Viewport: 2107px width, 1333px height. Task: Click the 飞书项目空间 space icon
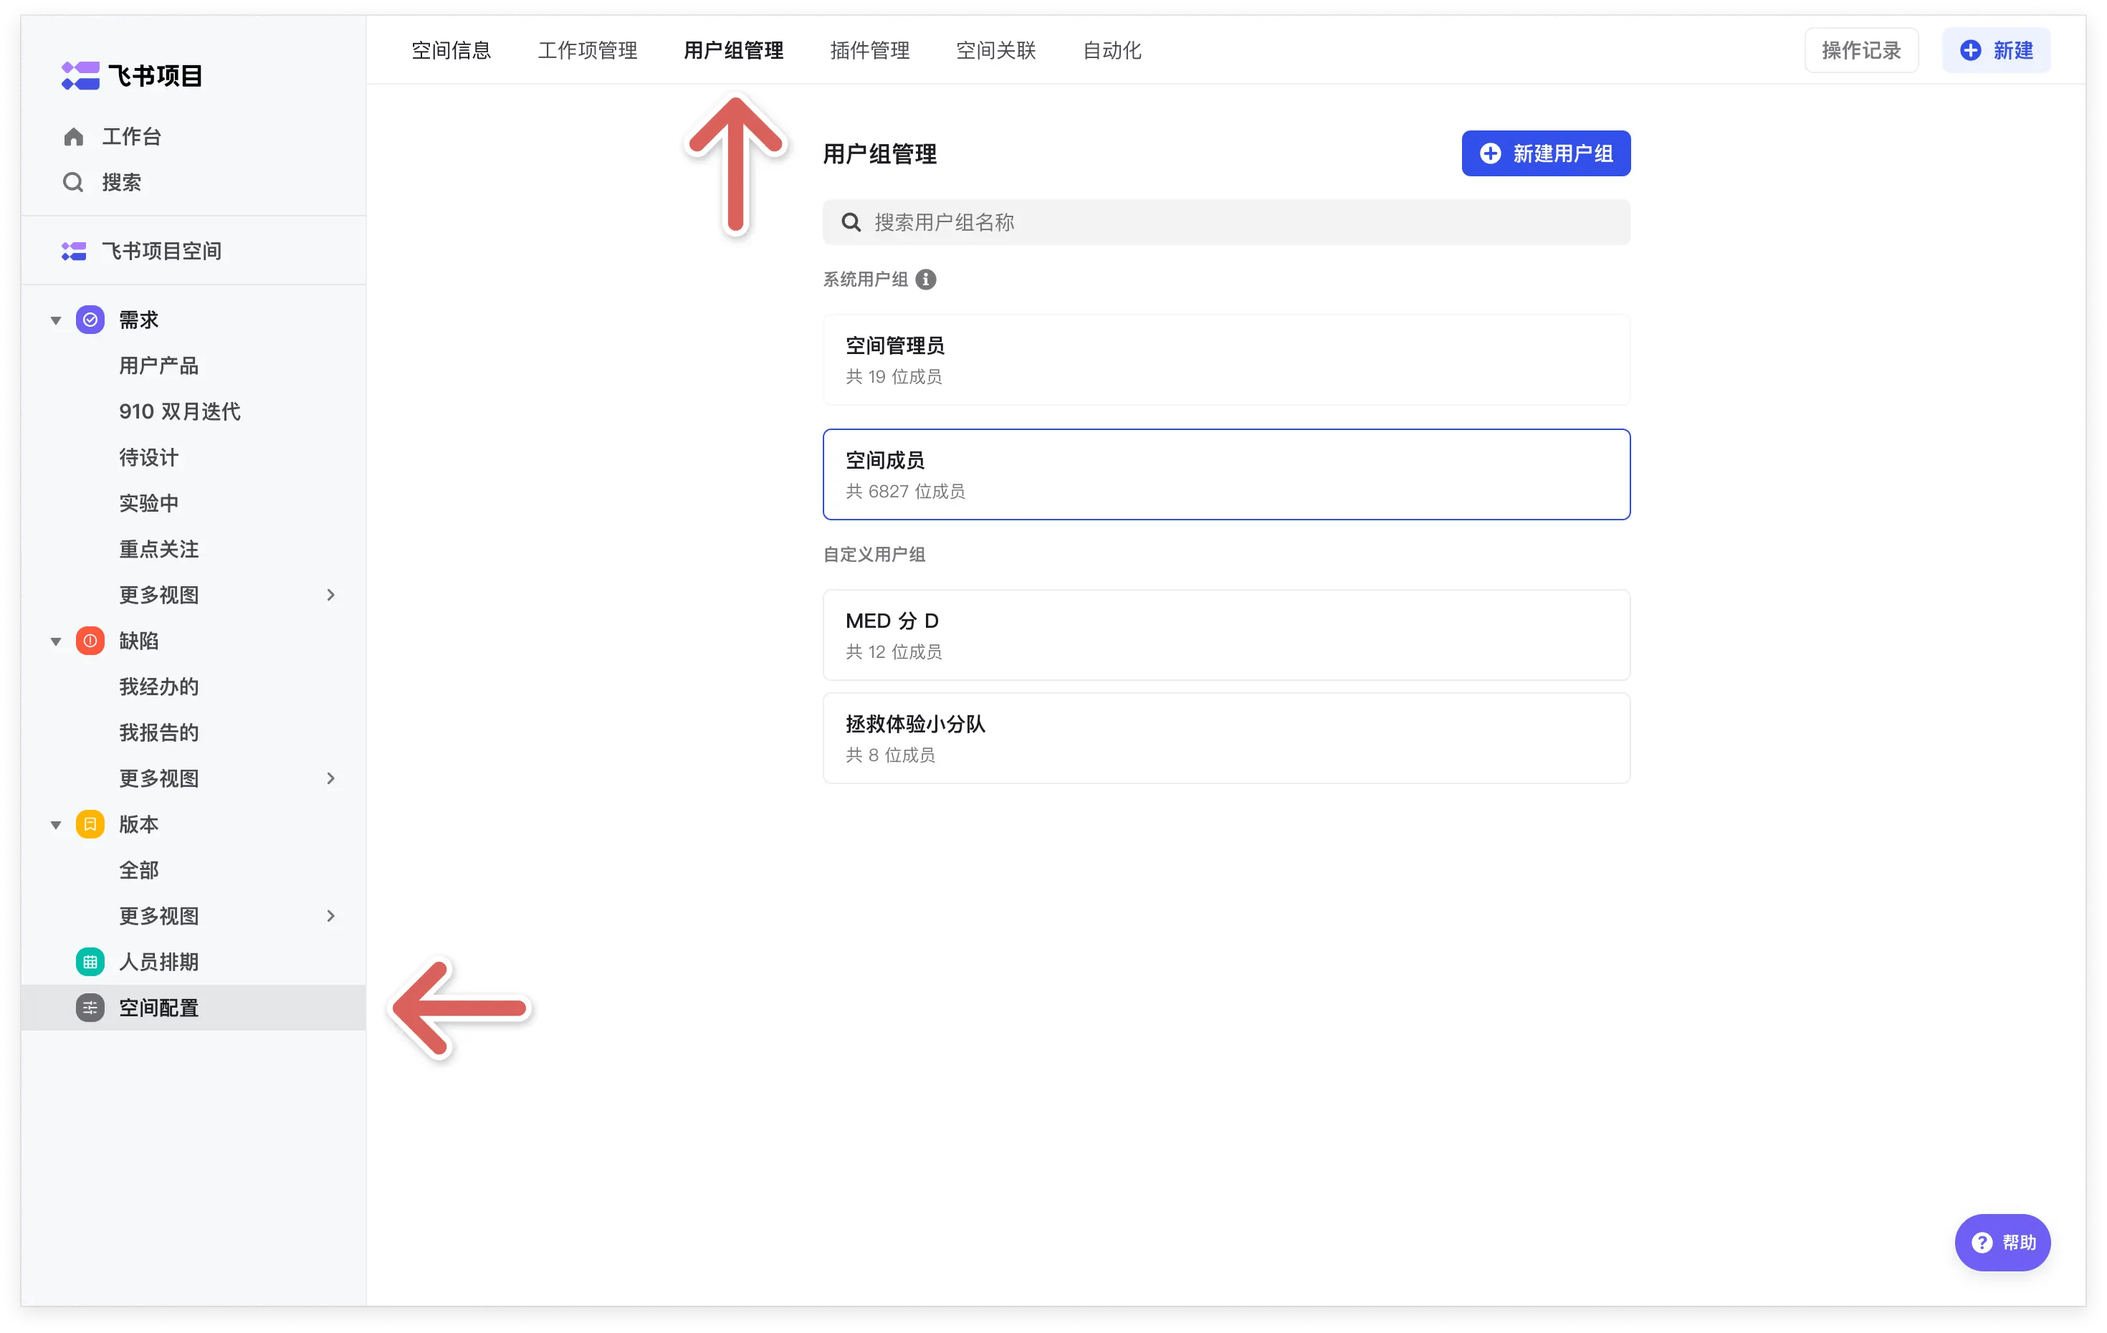pyautogui.click(x=74, y=252)
